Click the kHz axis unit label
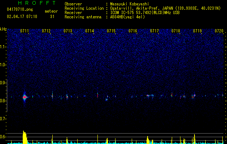Image resolution: width=227 pixels, height=144 pixels. click(3, 29)
